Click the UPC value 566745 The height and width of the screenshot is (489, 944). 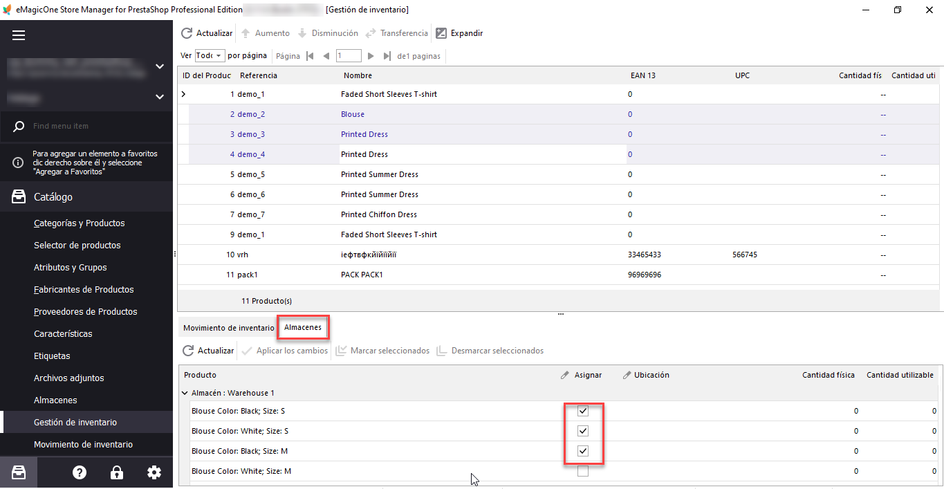[745, 255]
